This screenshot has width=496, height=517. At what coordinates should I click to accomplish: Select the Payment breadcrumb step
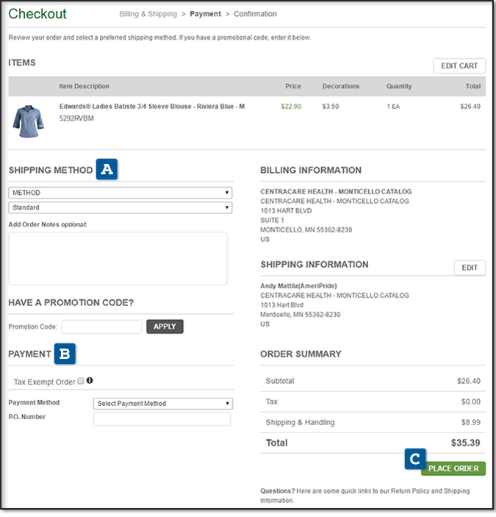[x=205, y=14]
